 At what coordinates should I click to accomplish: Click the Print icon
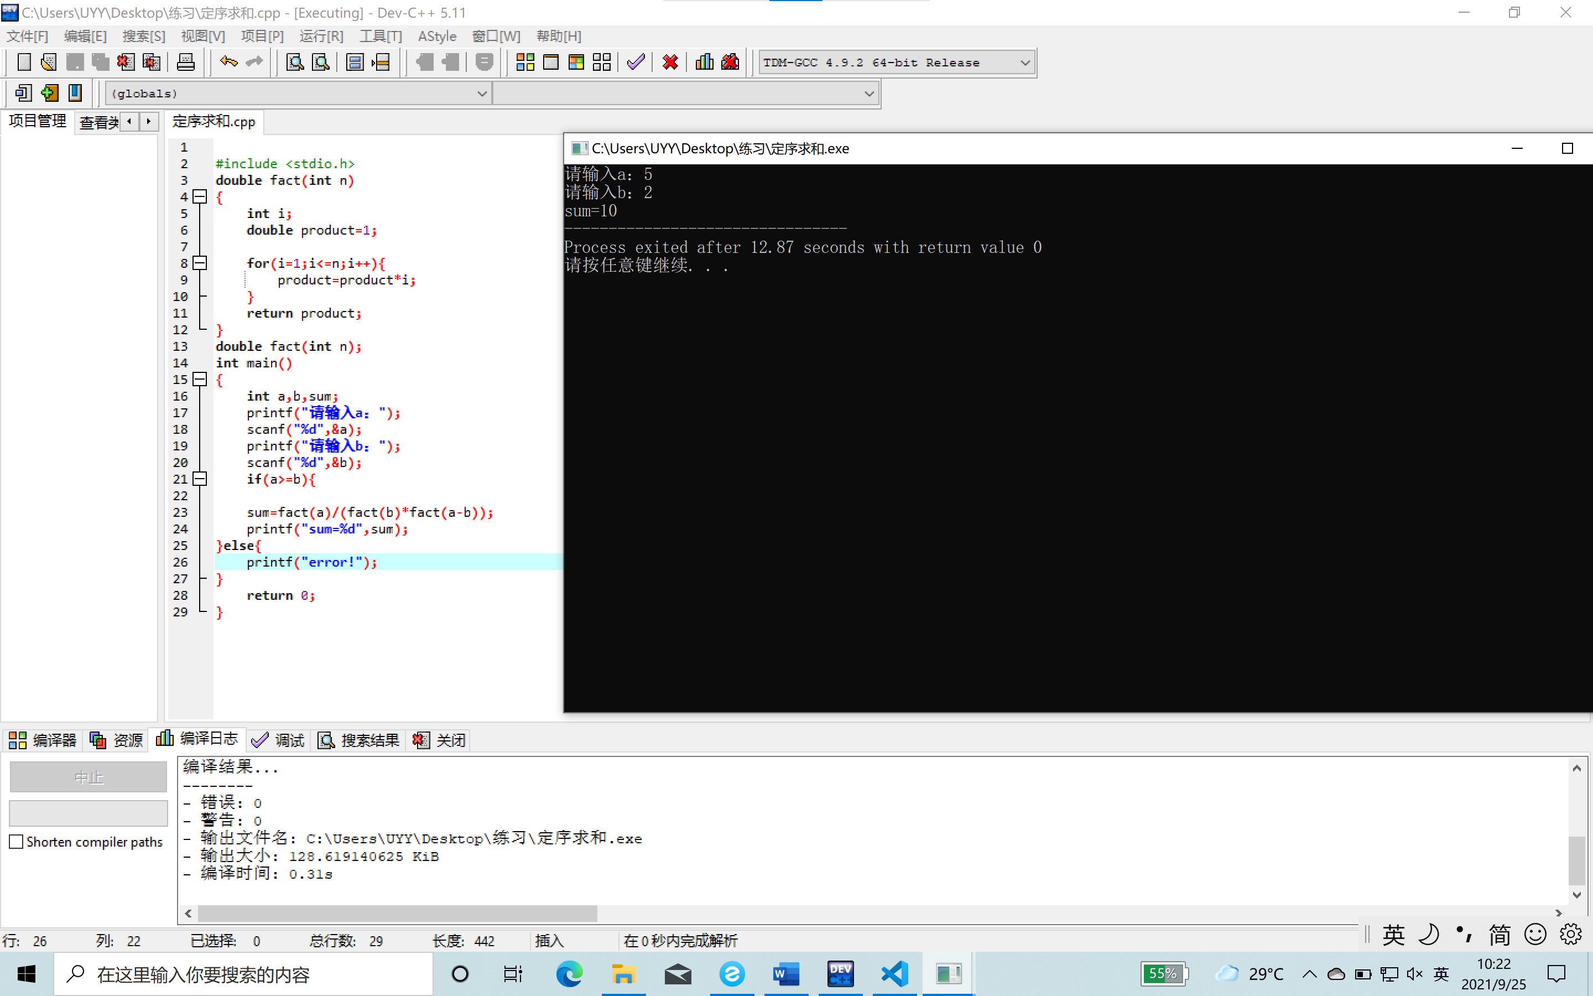point(186,63)
